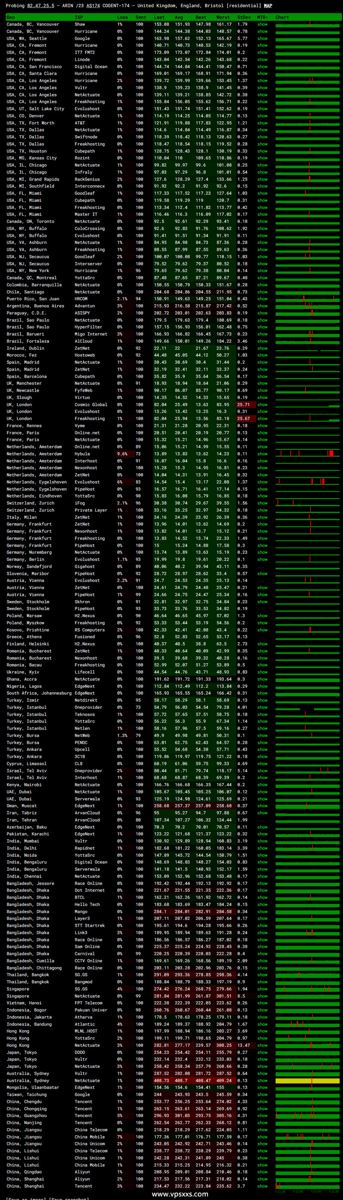The height and width of the screenshot is (1200, 343).
Task: Show MTR for CL8 Limassol row
Action: 262,764
